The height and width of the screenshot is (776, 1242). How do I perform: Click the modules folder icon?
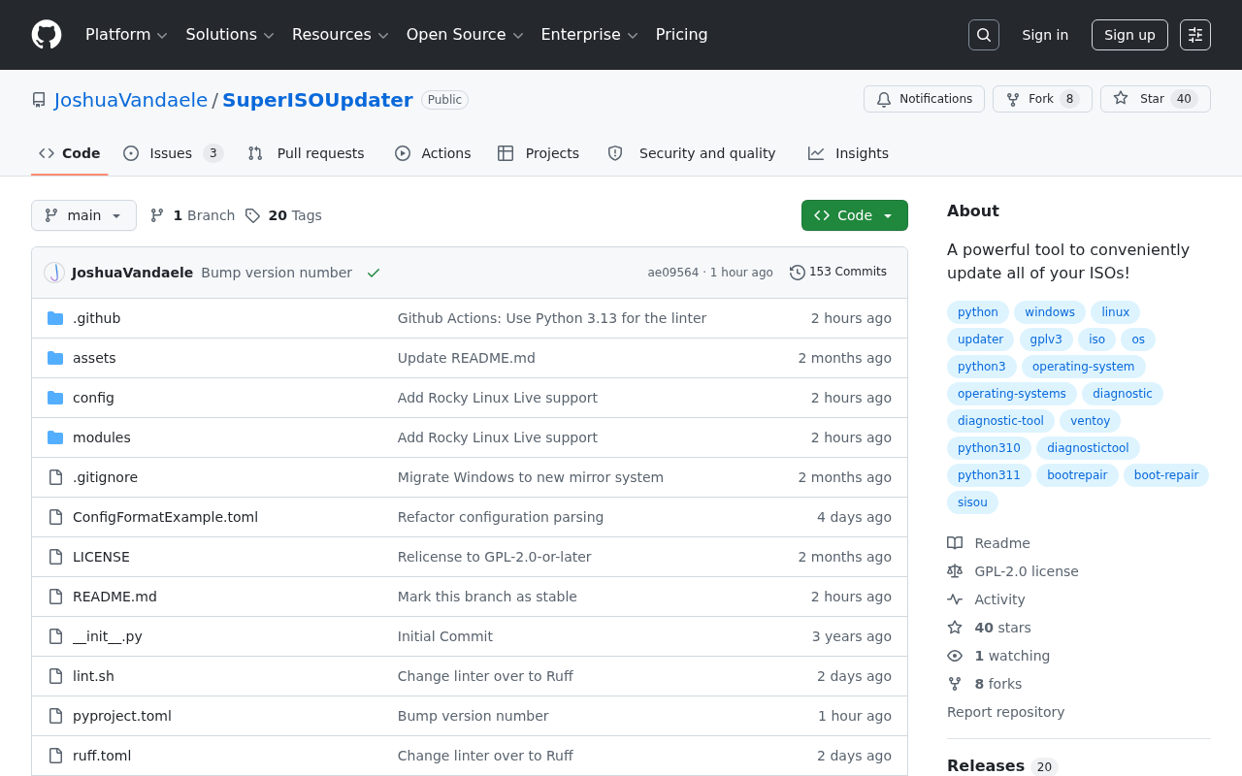pyautogui.click(x=55, y=437)
